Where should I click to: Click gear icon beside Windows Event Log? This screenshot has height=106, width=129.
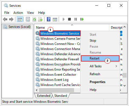click(38, 80)
